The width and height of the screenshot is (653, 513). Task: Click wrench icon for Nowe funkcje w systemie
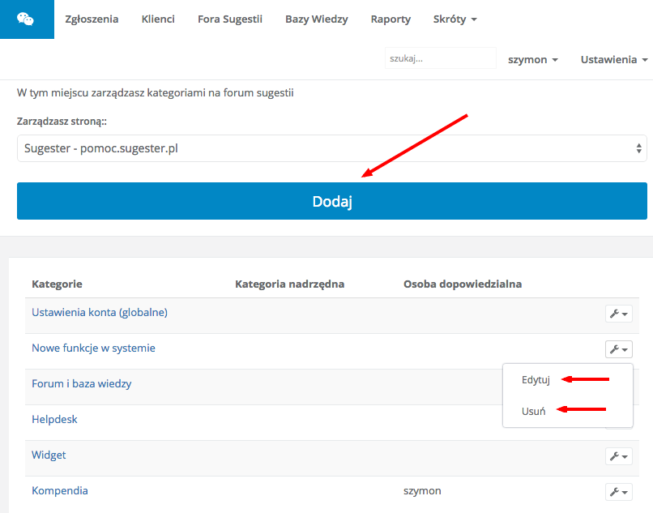[618, 349]
